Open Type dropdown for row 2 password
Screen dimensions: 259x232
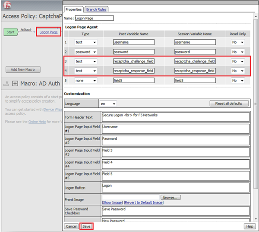pos(86,52)
